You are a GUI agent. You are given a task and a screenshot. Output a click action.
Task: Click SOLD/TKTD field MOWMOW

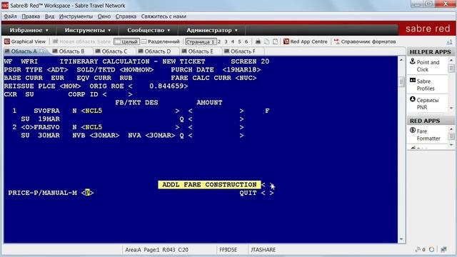pos(136,70)
